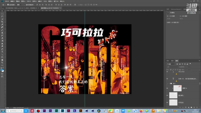
Task: Filter layers by type layers (T icon)
Action: pos(182,64)
